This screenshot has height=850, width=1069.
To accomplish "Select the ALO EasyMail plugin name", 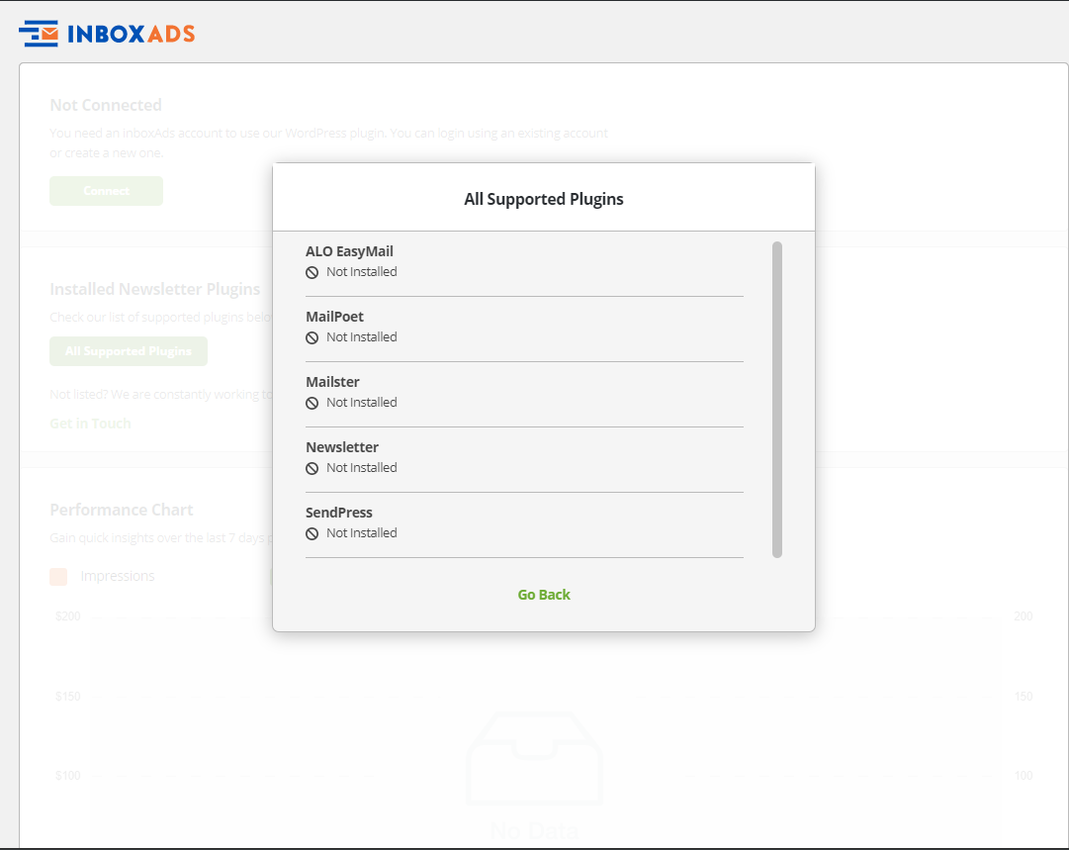I will coord(349,251).
